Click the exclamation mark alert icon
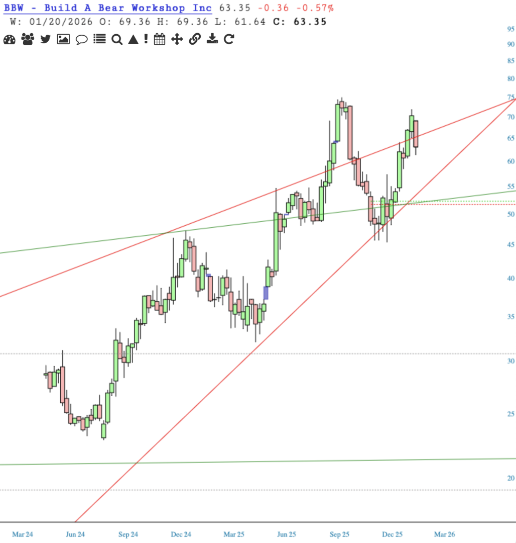The height and width of the screenshot is (543, 516). (146, 39)
